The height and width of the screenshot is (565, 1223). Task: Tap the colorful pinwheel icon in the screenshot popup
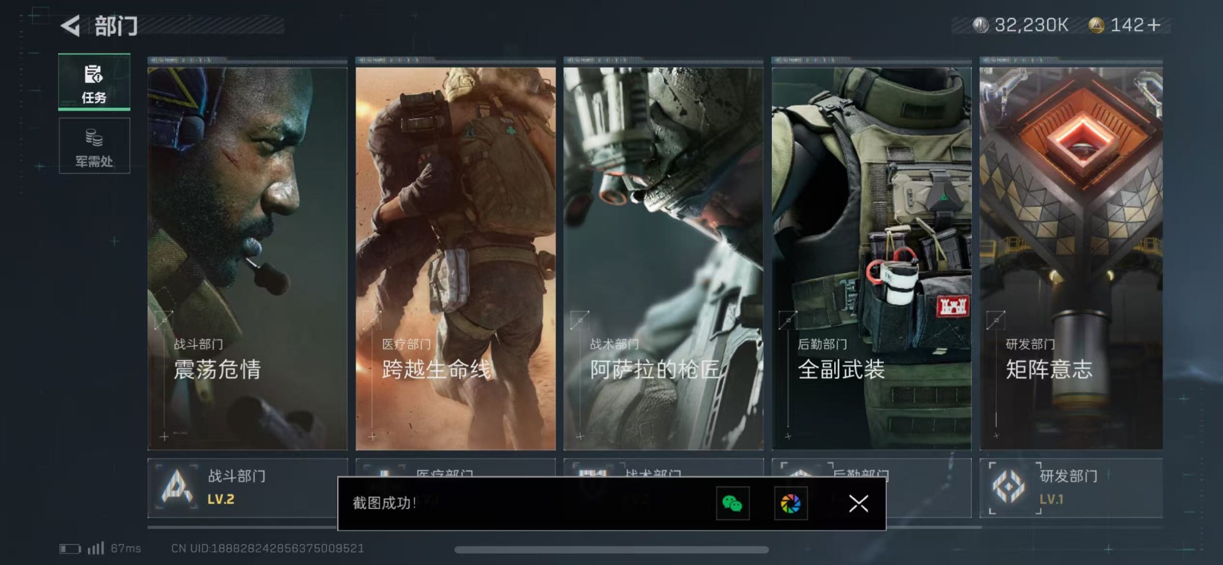click(x=790, y=504)
